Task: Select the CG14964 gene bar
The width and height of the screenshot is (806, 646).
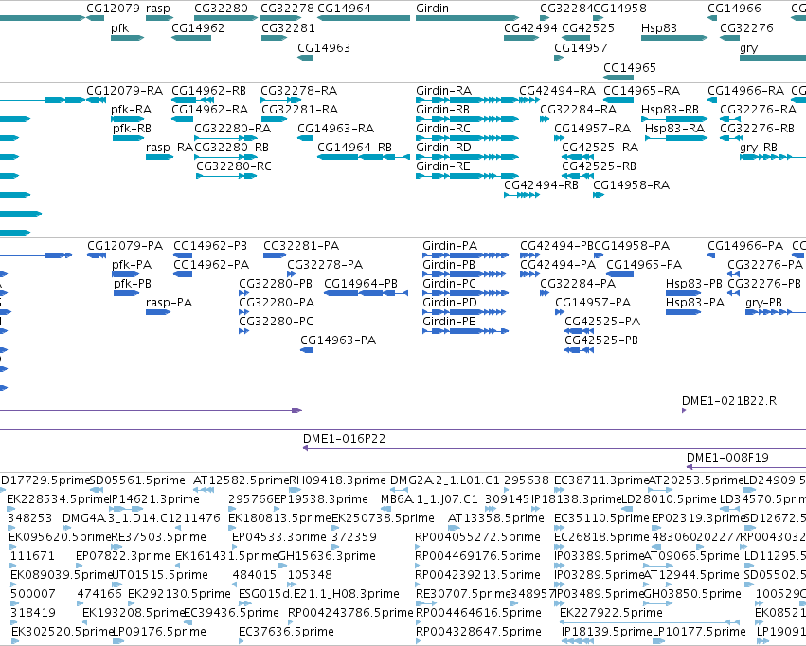Action: (x=364, y=18)
